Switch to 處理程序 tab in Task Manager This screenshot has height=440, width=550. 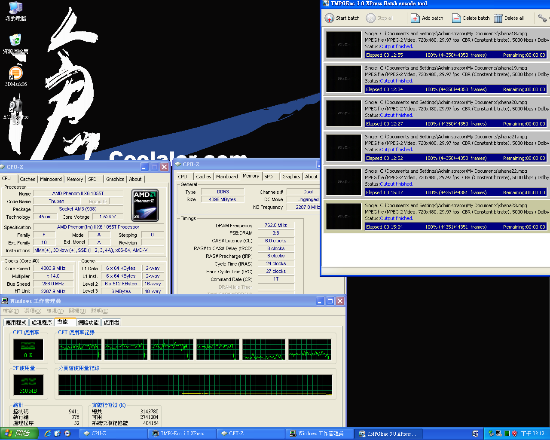[x=42, y=322]
